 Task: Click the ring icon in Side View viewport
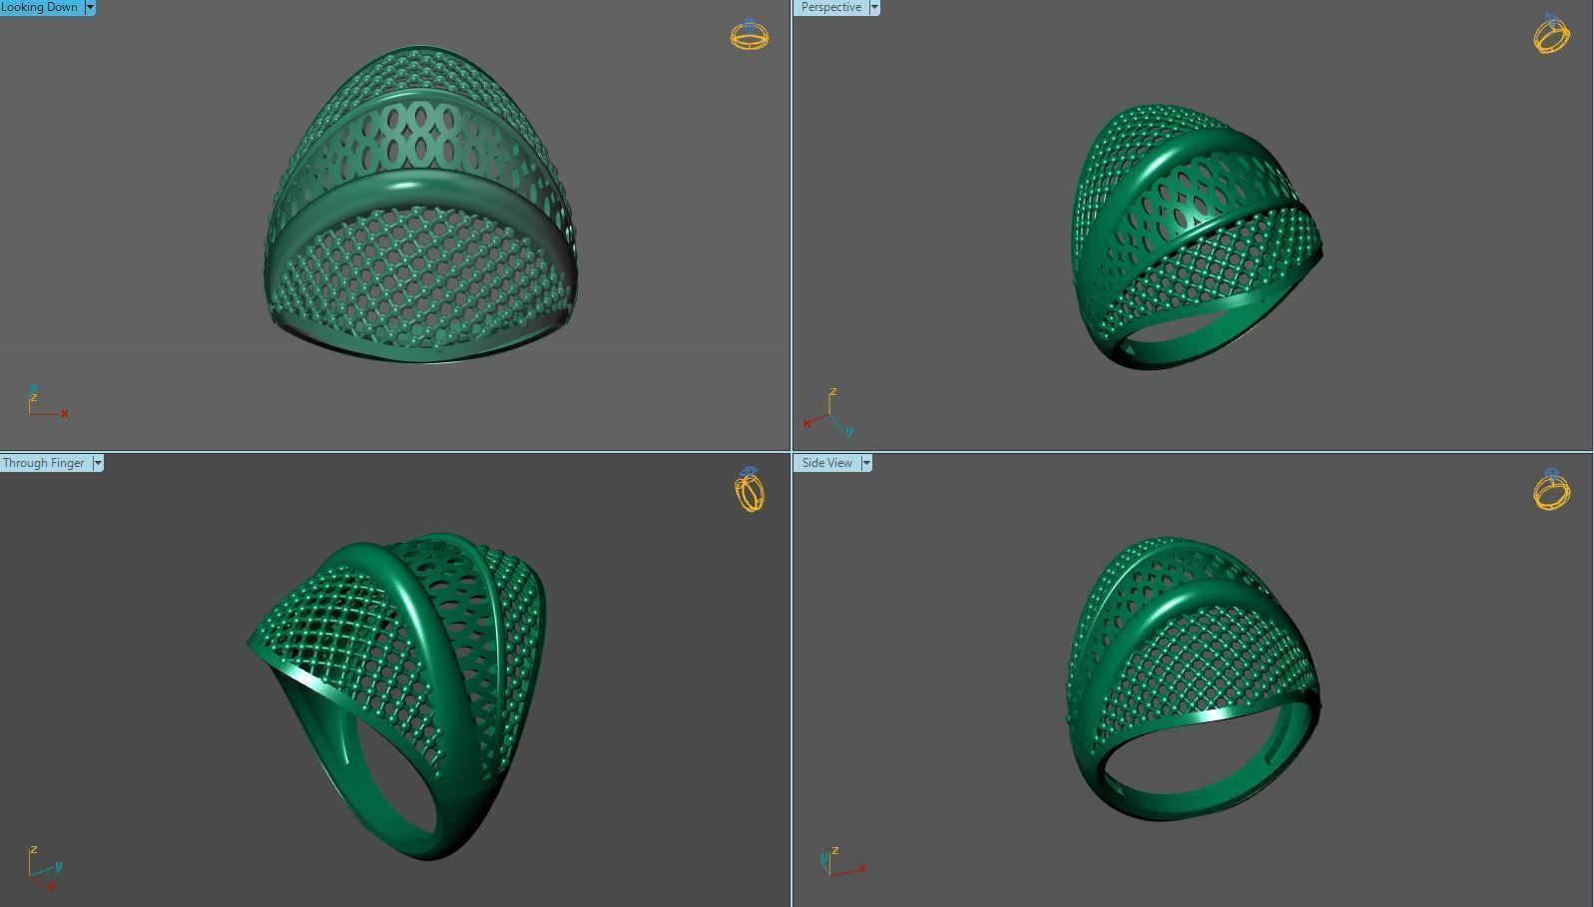point(1551,490)
